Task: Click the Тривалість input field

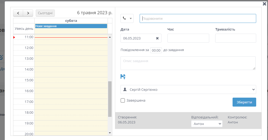Action: (x=235, y=38)
